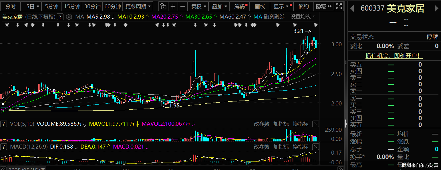
Task: Close the VOL indicator panel
Action: click(x=315, y=124)
